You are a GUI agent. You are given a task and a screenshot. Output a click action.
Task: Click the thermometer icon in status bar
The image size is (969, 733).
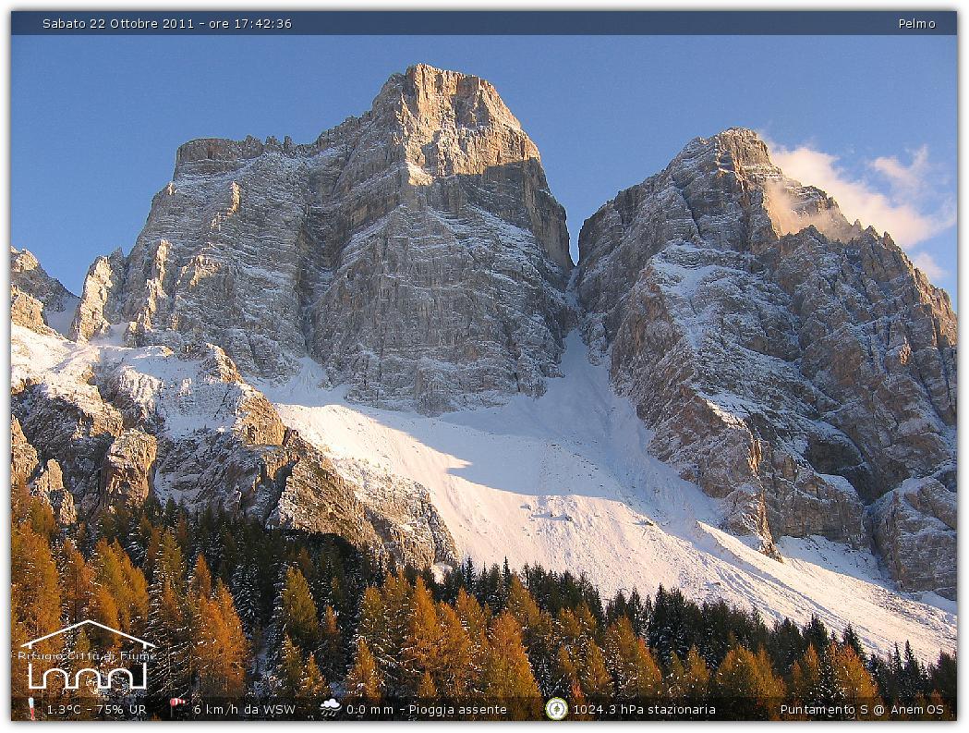31,709
